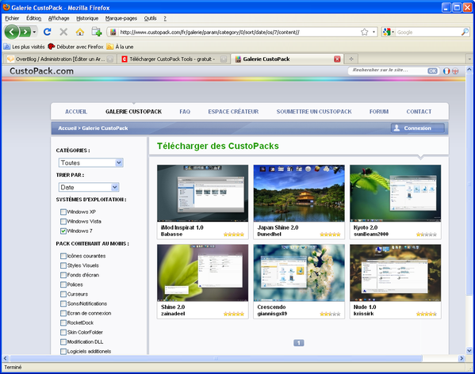Bookmark this page with the star icon
Image resolution: width=475 pixels, height=374 pixels.
365,32
